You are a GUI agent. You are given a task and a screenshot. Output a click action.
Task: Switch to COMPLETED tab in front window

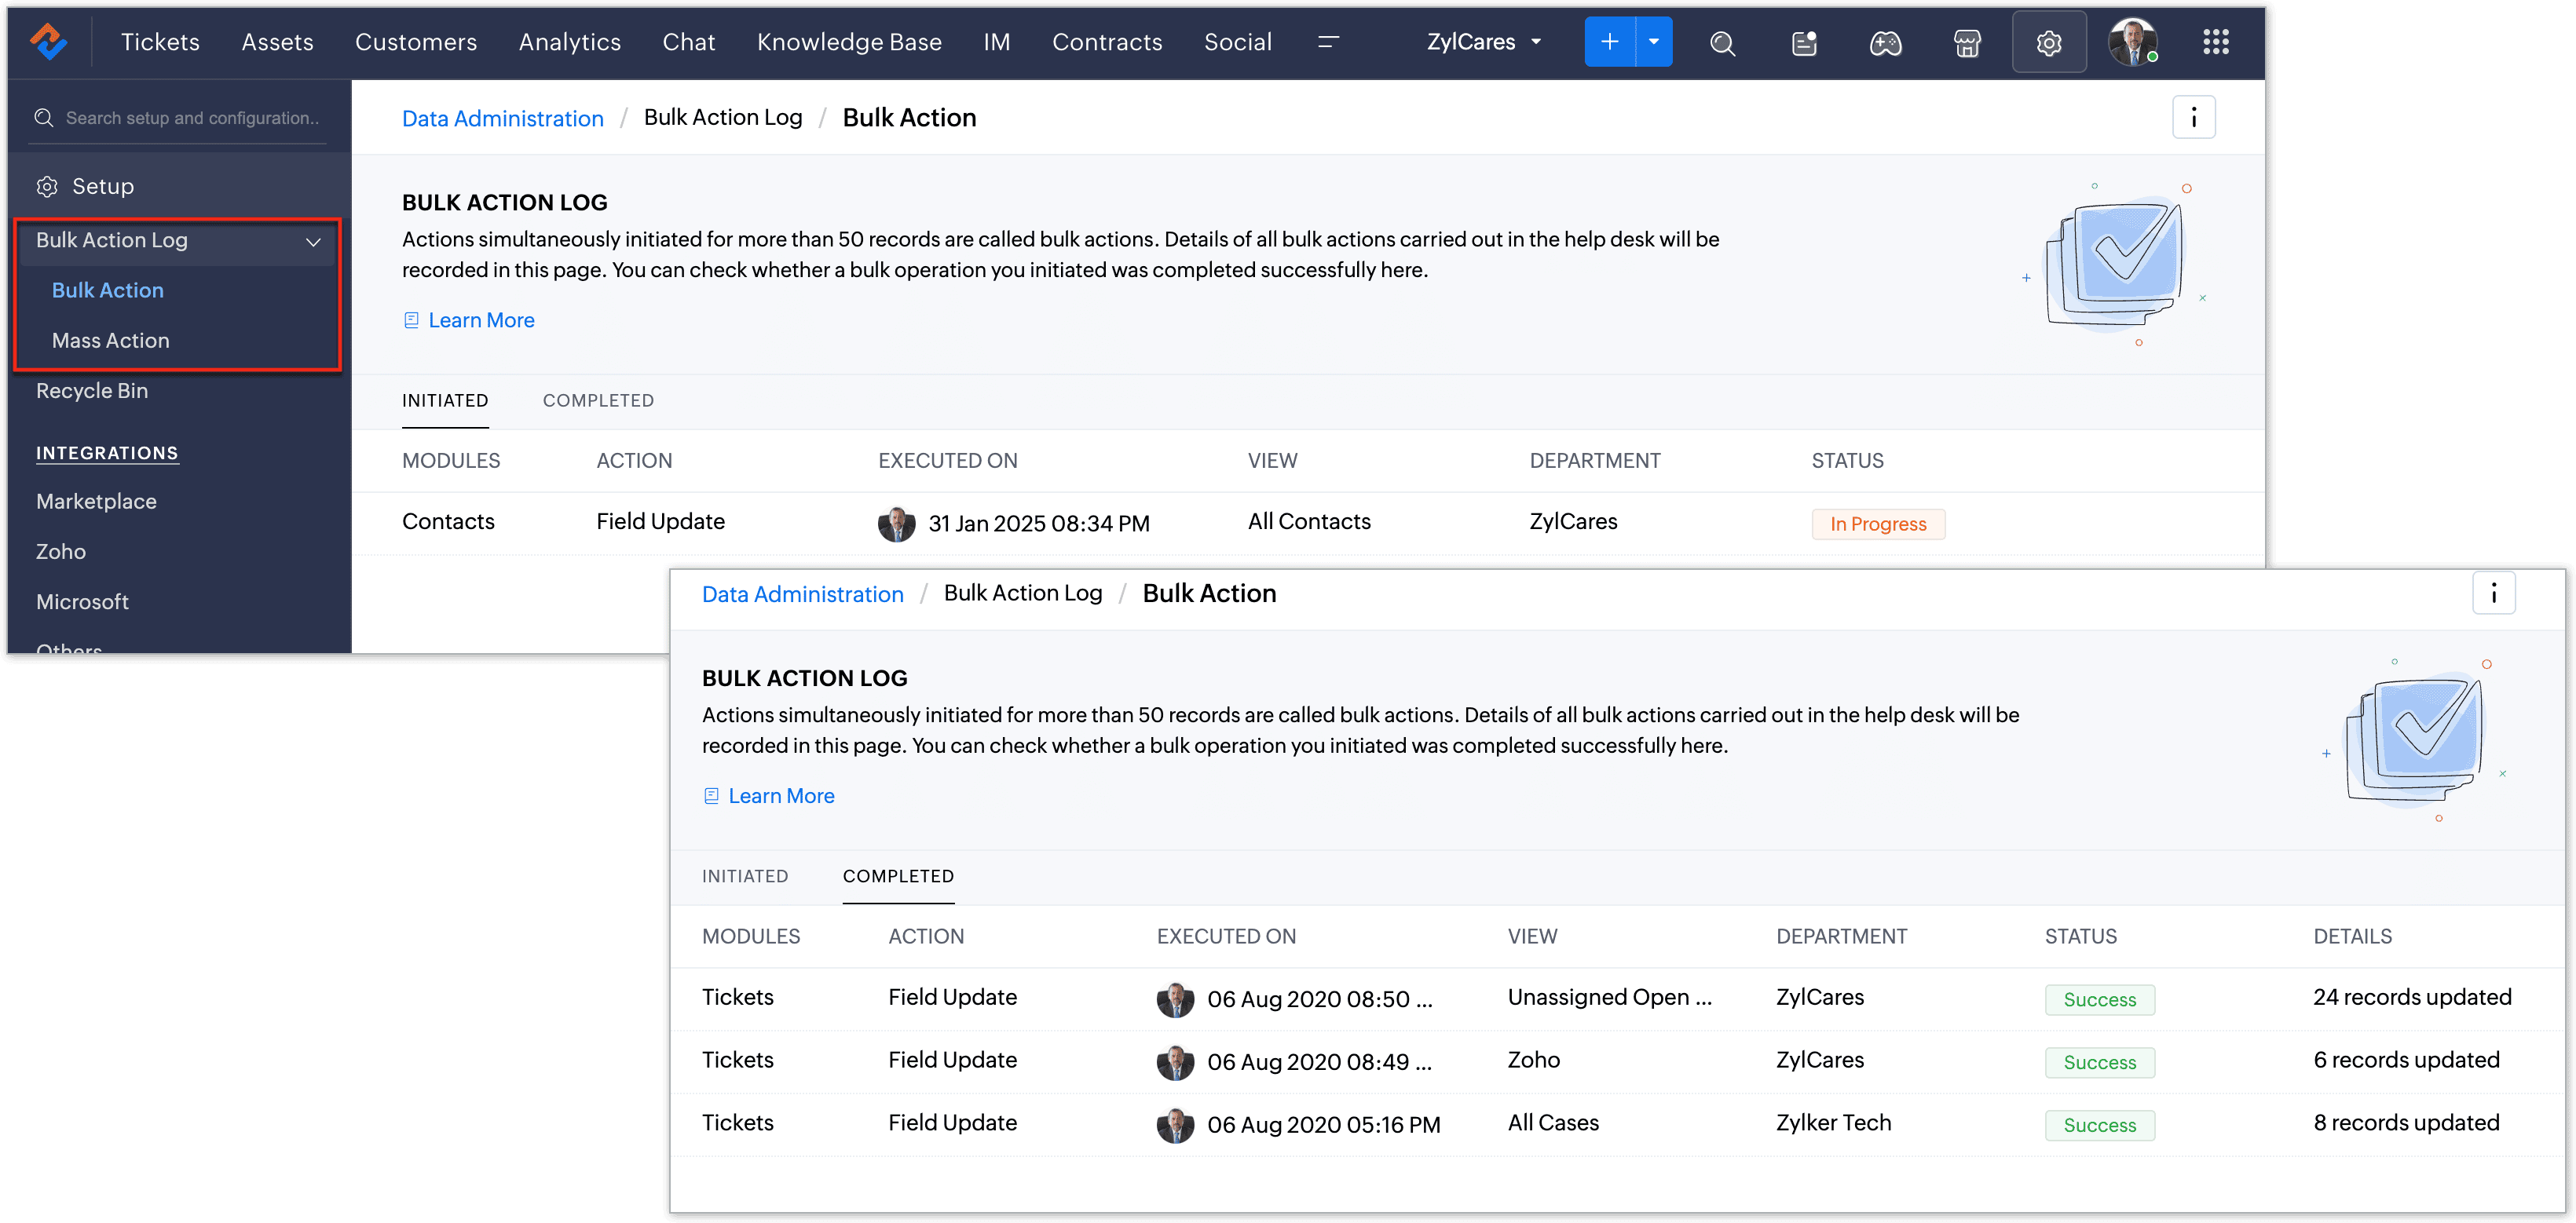tap(898, 876)
